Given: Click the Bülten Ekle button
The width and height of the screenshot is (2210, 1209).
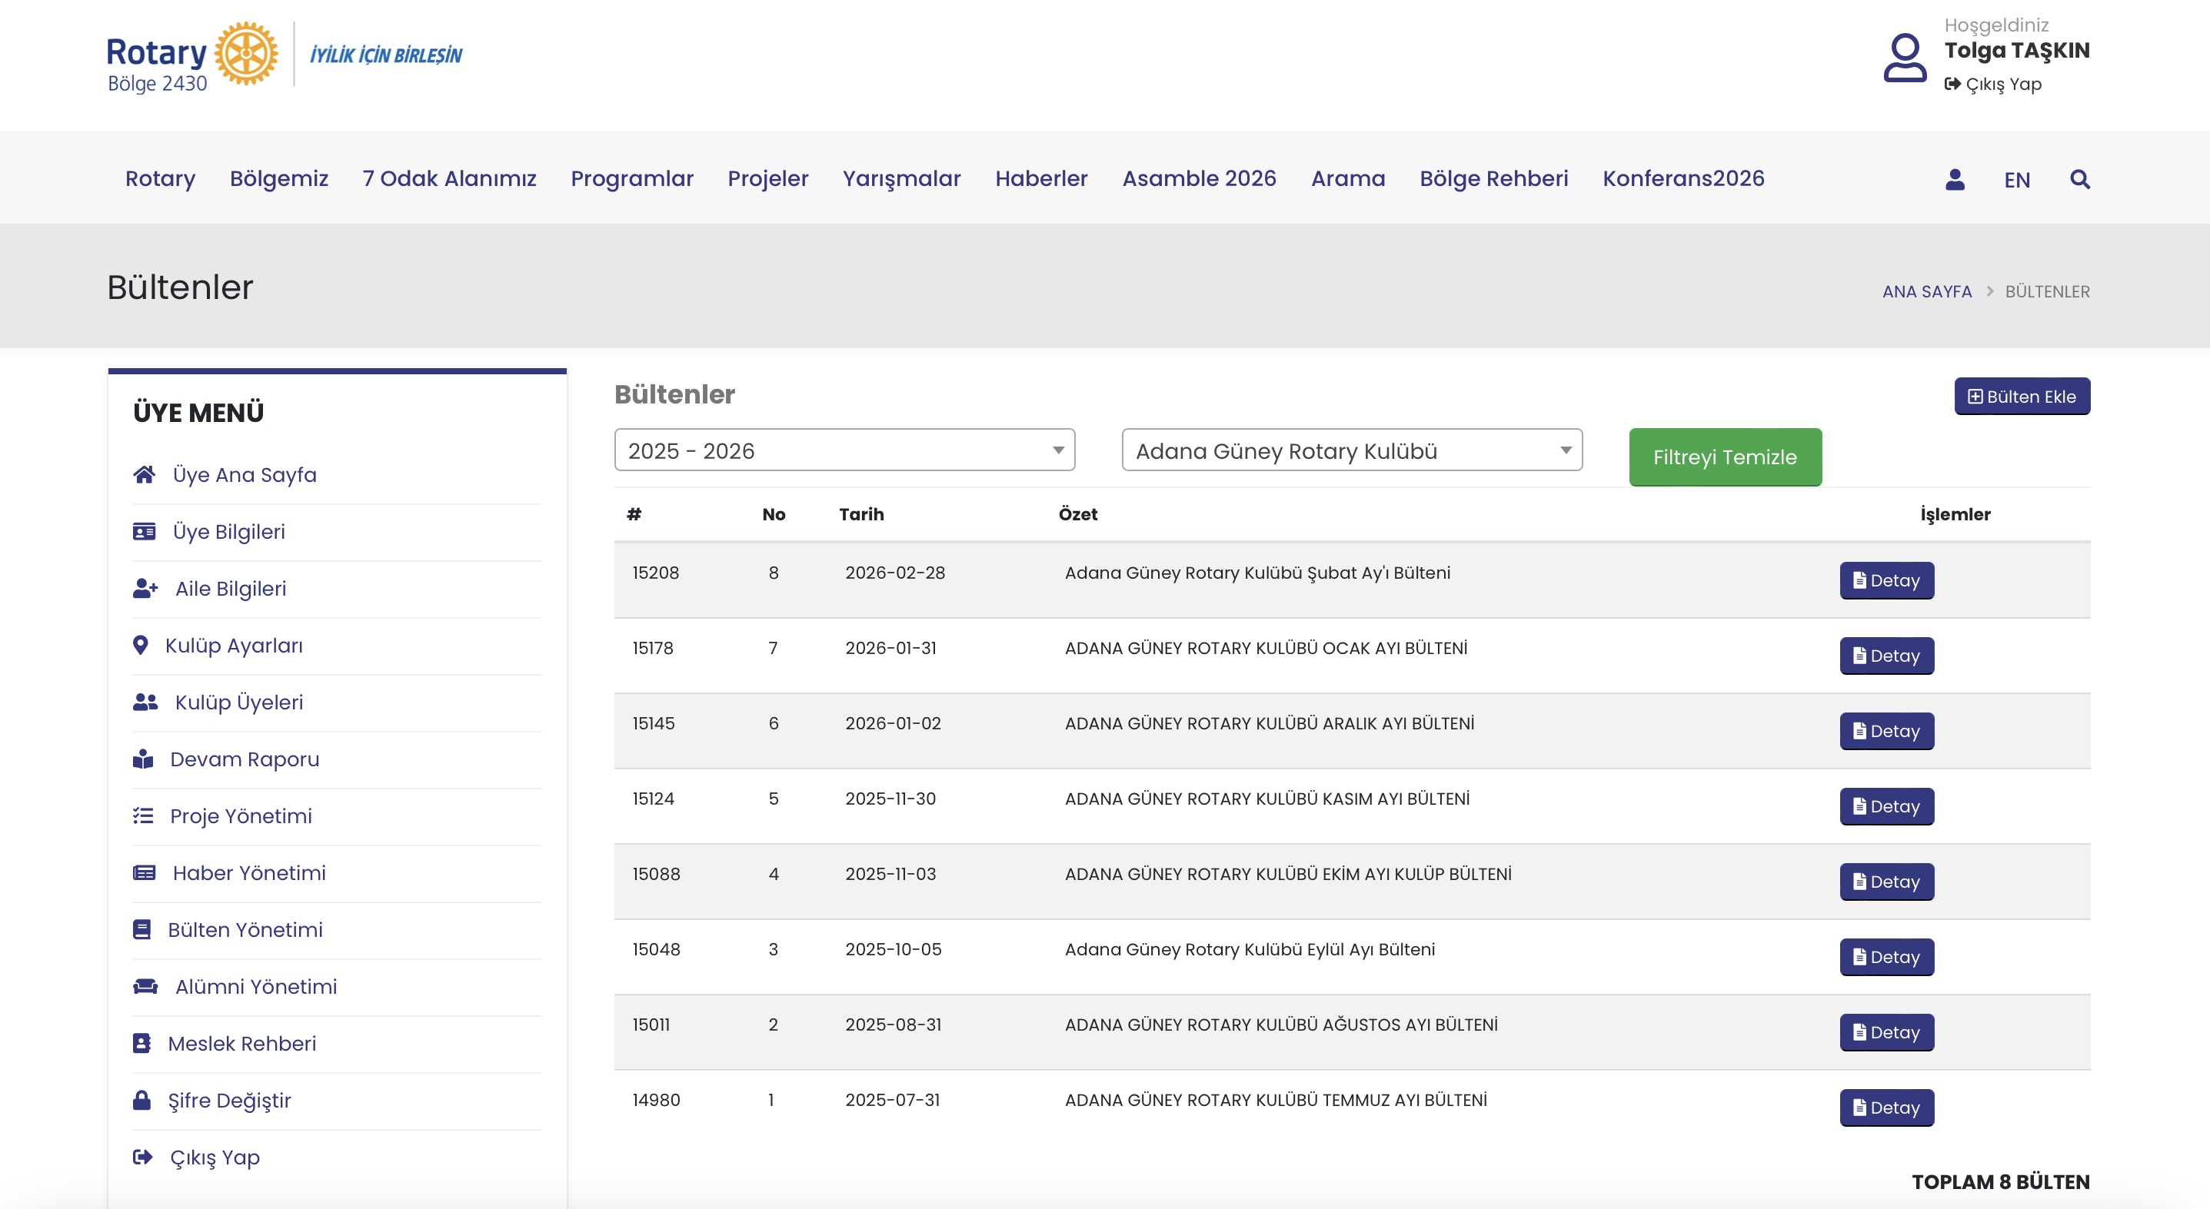Looking at the screenshot, I should coord(2022,396).
